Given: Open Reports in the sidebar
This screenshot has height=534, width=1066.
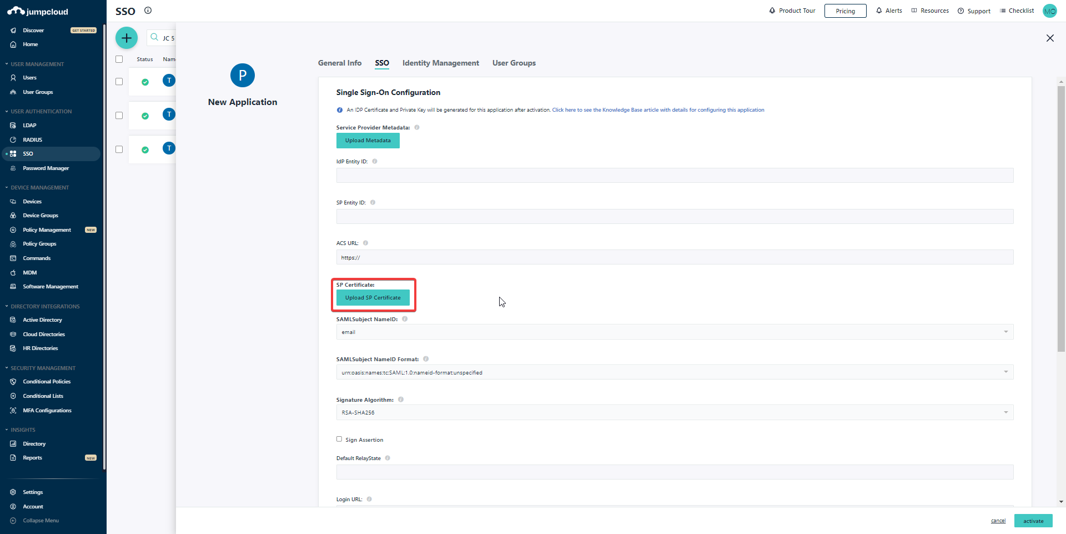Looking at the screenshot, I should click(x=32, y=458).
